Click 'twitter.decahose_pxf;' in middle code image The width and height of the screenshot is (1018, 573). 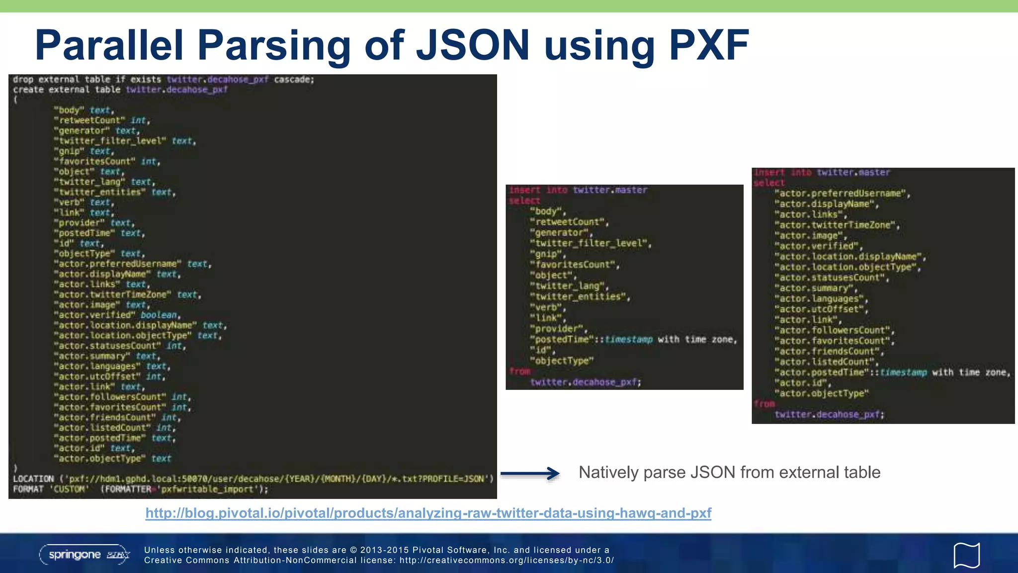coord(586,382)
